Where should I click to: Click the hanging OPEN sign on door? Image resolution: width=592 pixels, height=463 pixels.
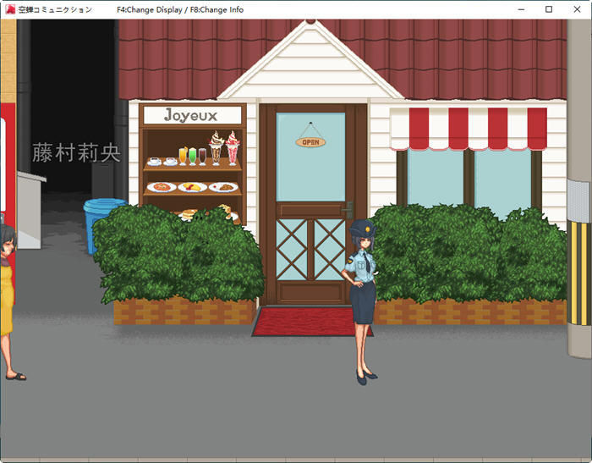(x=310, y=141)
